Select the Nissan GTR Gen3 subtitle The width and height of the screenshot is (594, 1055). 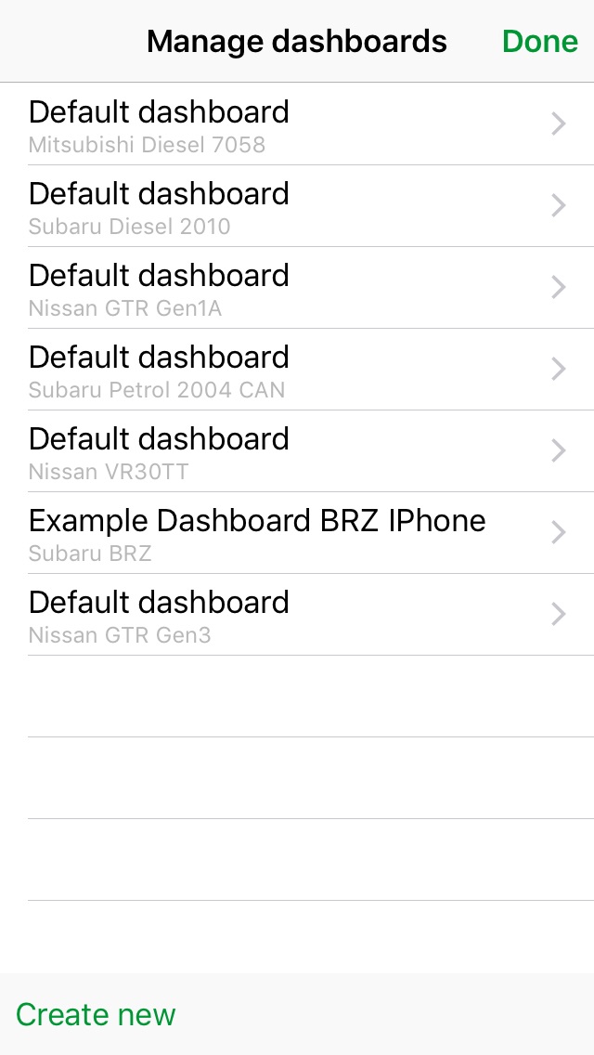120,635
